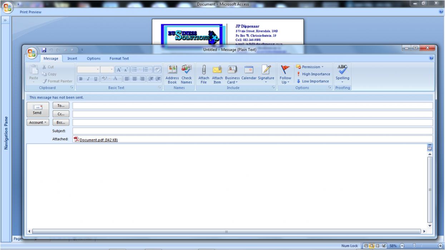Switch to the Options tab
The image size is (445, 250).
pos(94,58)
